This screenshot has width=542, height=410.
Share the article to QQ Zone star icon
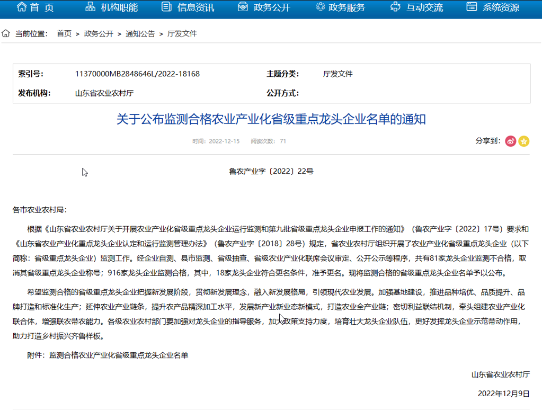click(523, 141)
